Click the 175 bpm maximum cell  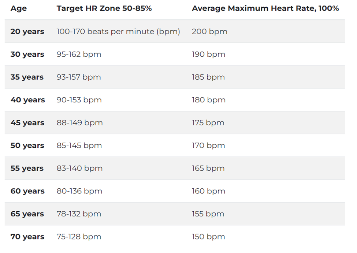tap(208, 123)
